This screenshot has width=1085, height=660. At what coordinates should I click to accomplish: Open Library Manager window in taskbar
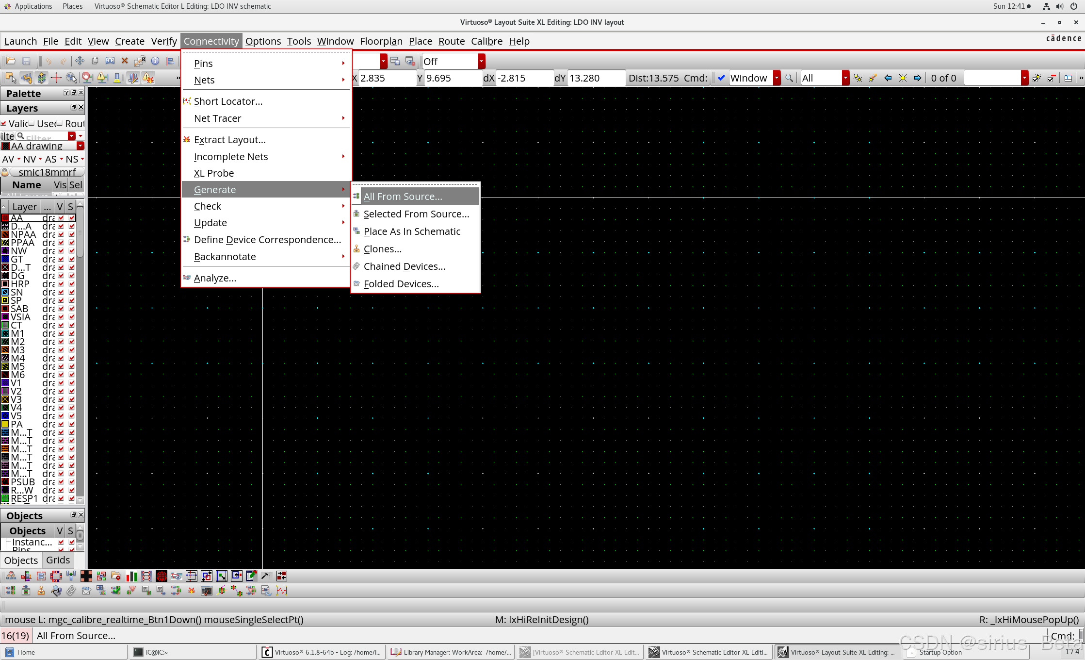451,652
